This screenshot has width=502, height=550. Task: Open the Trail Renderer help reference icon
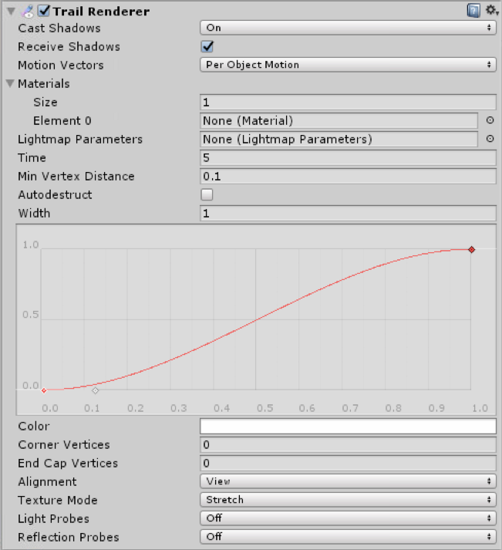tap(473, 11)
